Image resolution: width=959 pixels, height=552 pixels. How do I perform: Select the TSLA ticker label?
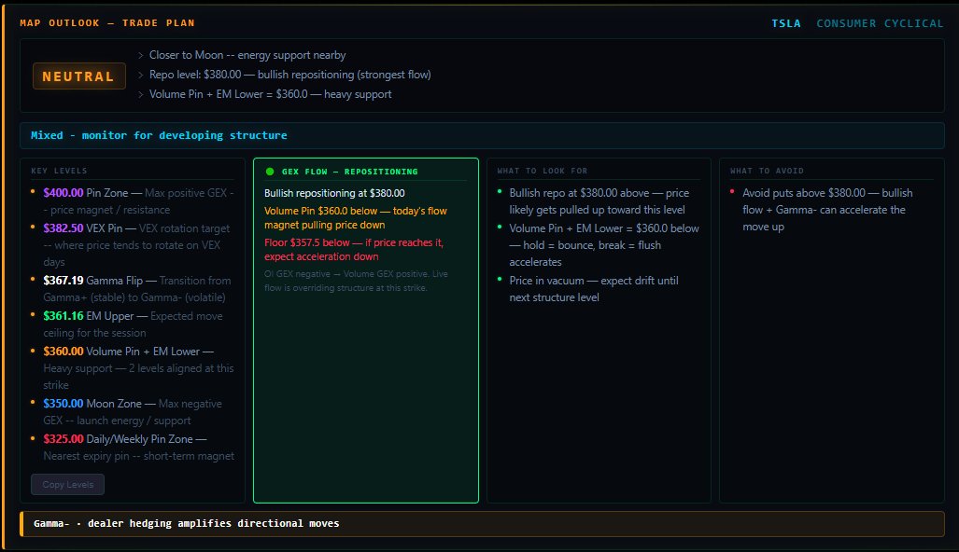pos(786,23)
